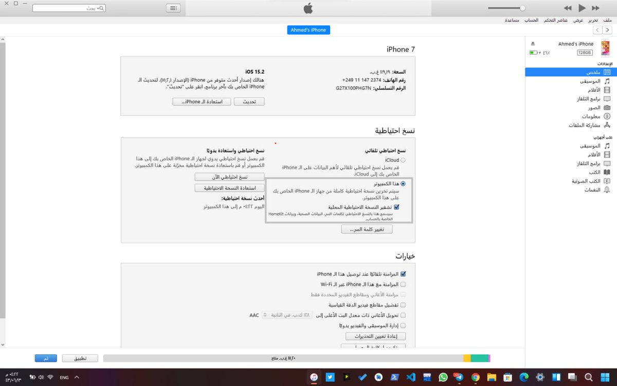
Task: Go to previous track with rewind button
Action: [x=568, y=8]
